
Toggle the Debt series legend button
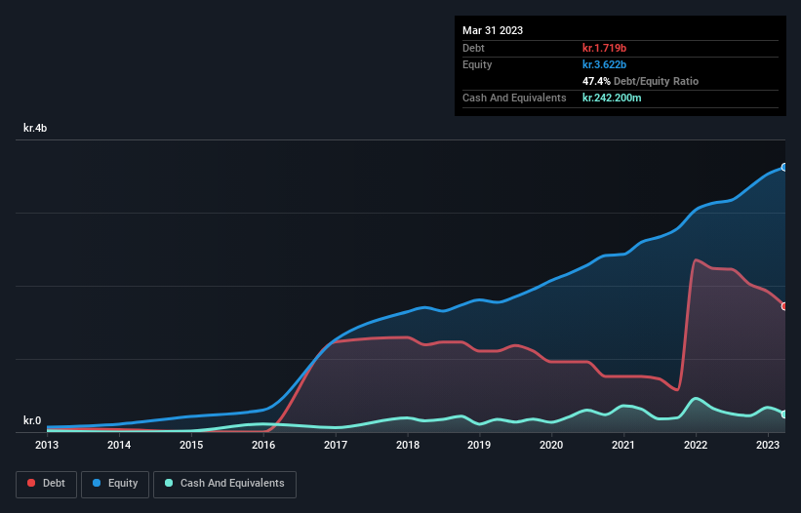point(46,484)
